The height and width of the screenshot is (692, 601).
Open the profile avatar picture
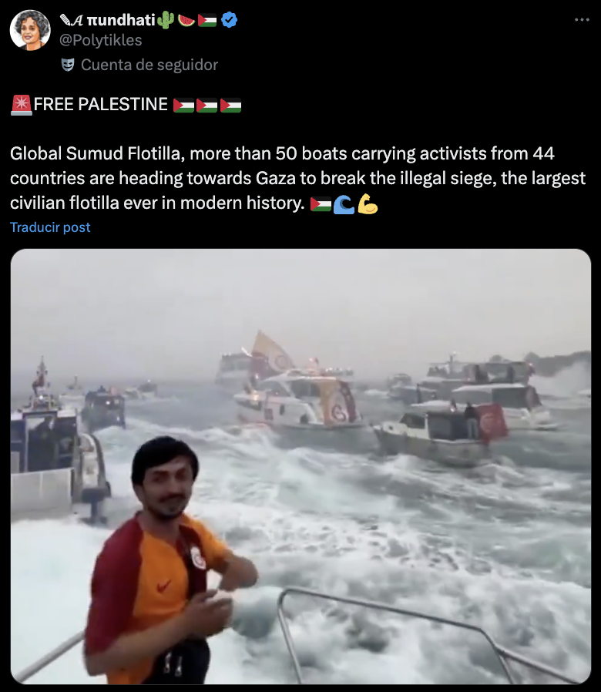(x=30, y=30)
